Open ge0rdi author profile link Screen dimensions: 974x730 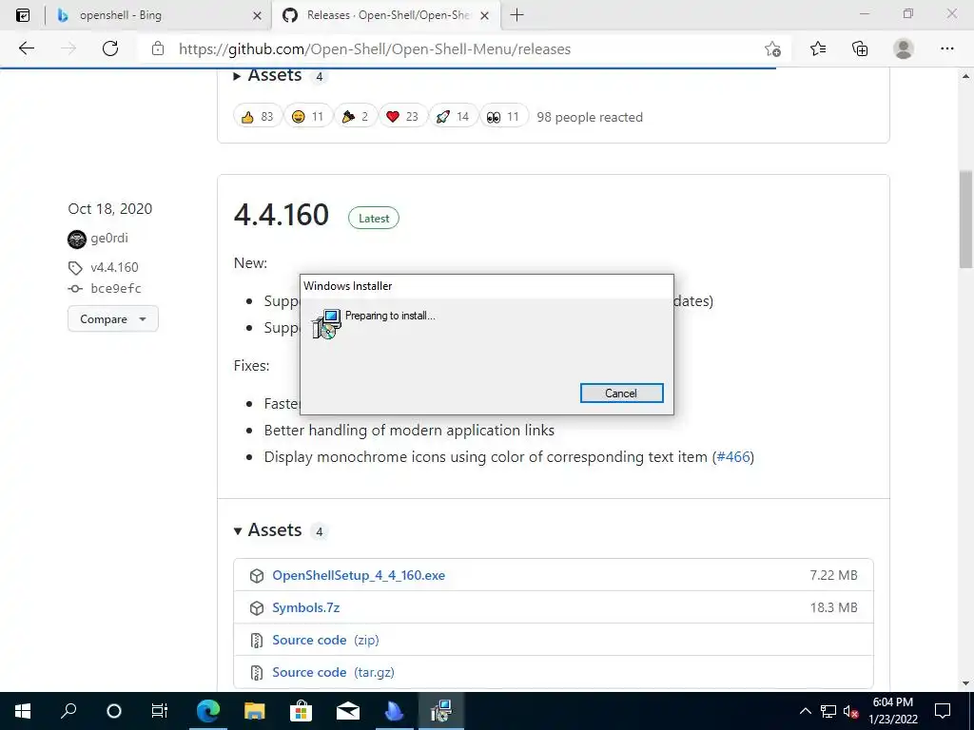coord(109,238)
